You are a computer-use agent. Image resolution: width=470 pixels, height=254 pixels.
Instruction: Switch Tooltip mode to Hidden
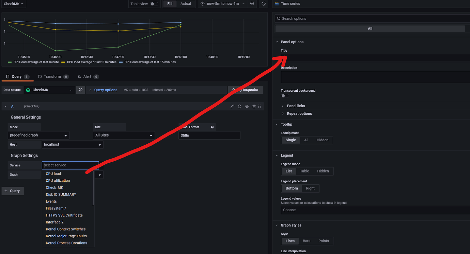click(322, 140)
